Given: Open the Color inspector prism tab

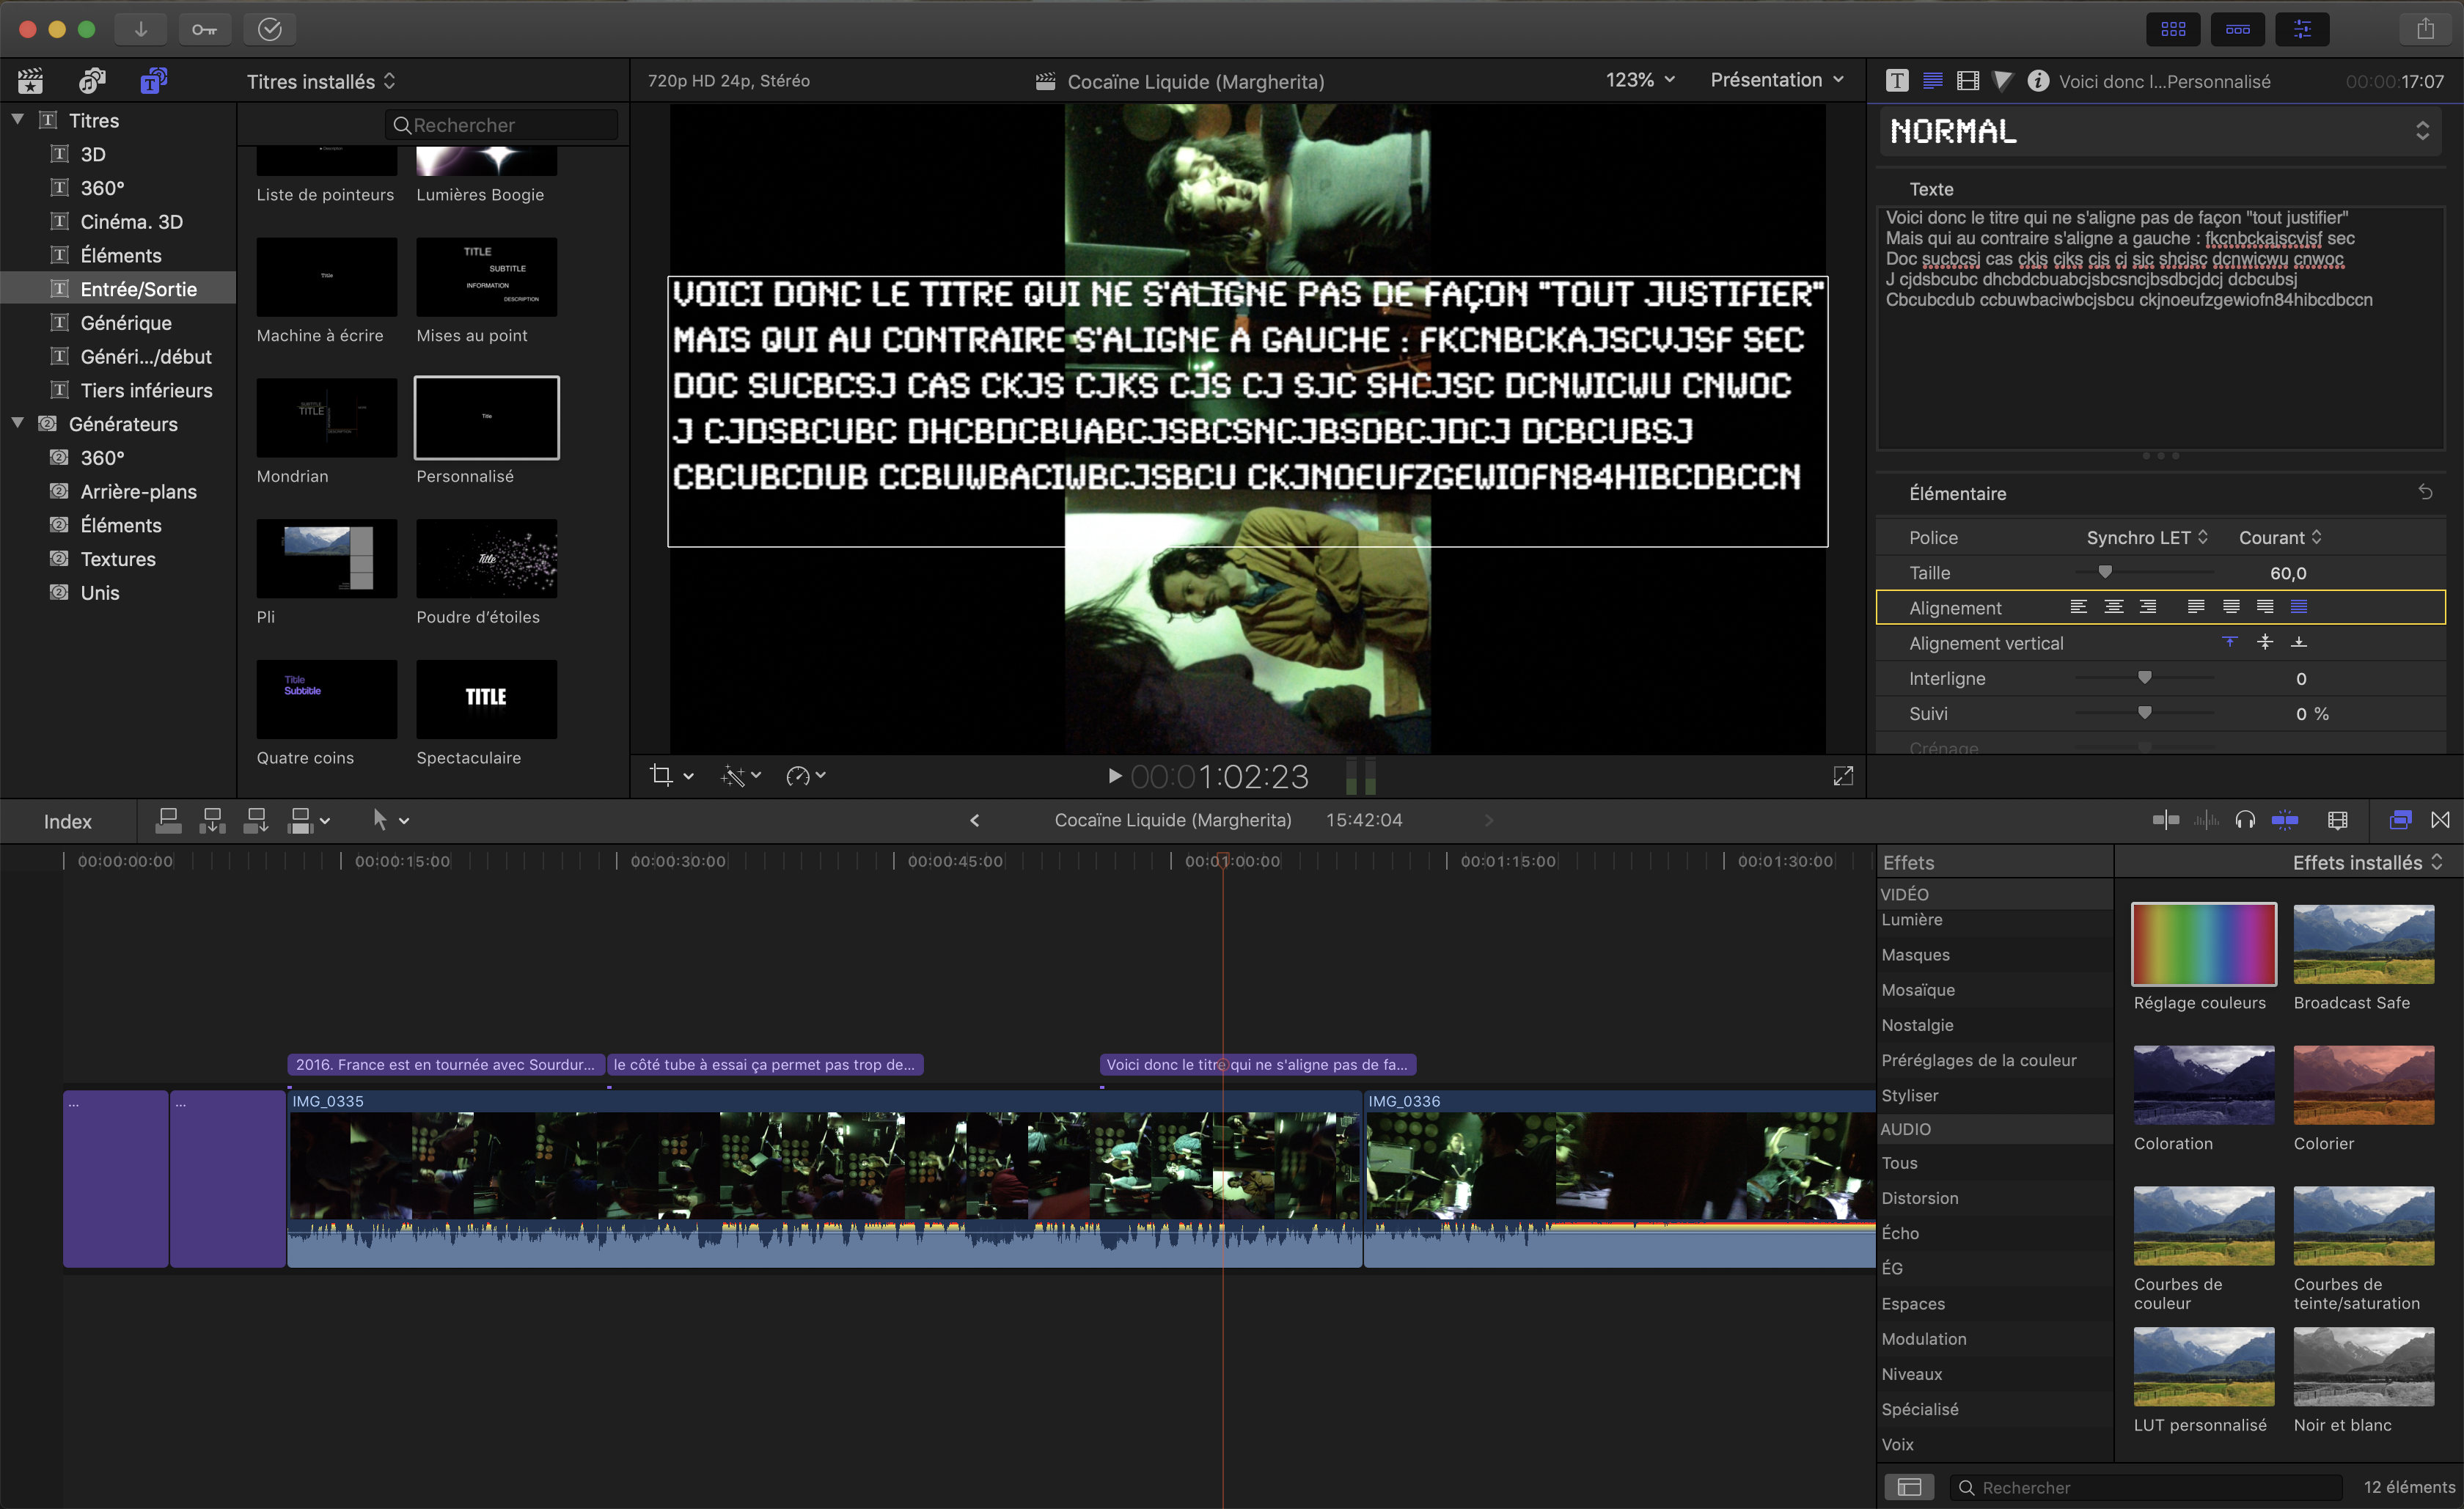Looking at the screenshot, I should (x=2002, y=81).
